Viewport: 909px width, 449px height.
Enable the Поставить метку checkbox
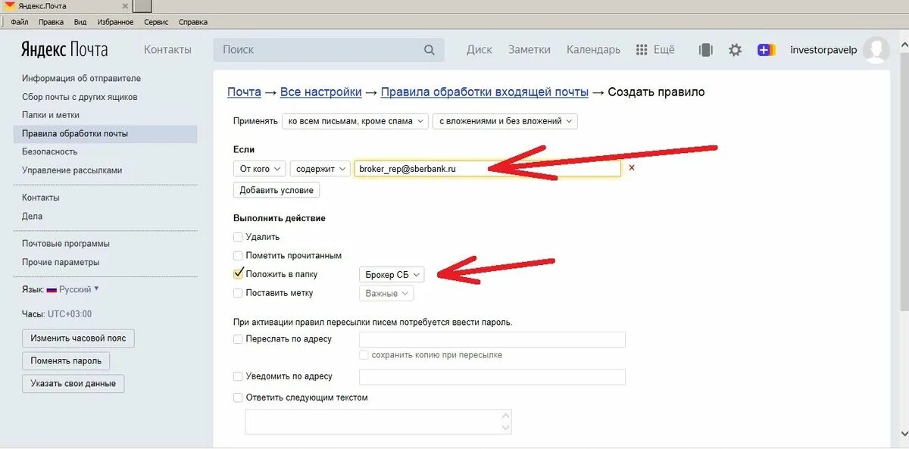coord(238,293)
